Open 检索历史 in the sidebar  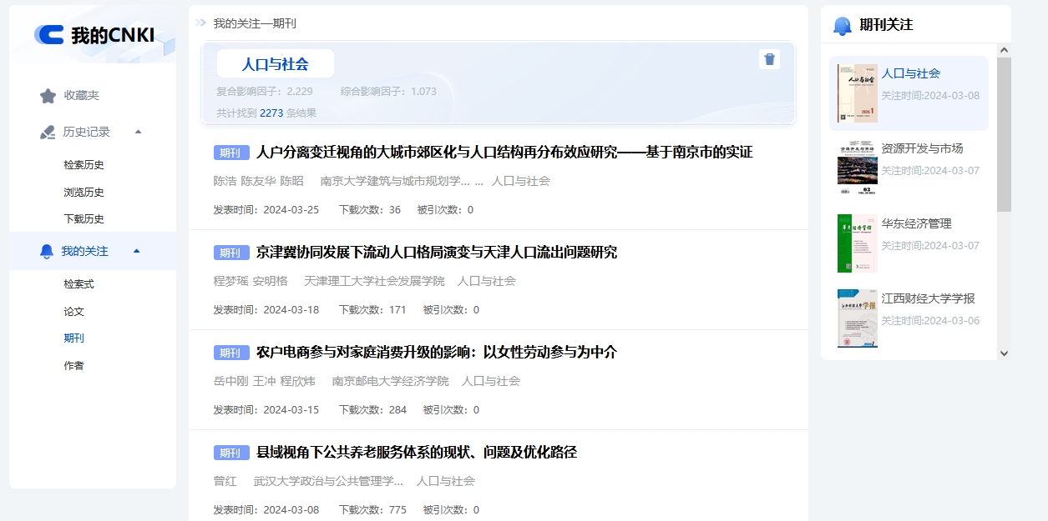coord(84,165)
